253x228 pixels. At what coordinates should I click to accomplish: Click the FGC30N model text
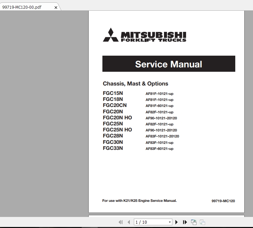click(113, 142)
